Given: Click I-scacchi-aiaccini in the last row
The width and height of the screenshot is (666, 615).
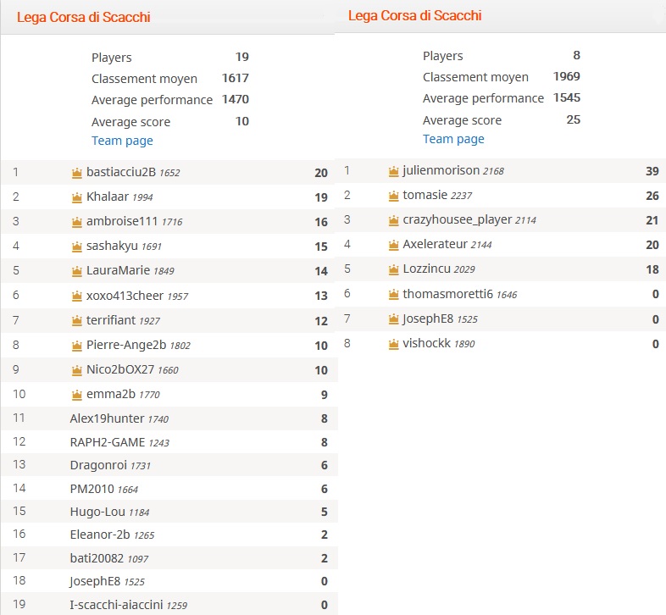Looking at the screenshot, I should point(116,605).
